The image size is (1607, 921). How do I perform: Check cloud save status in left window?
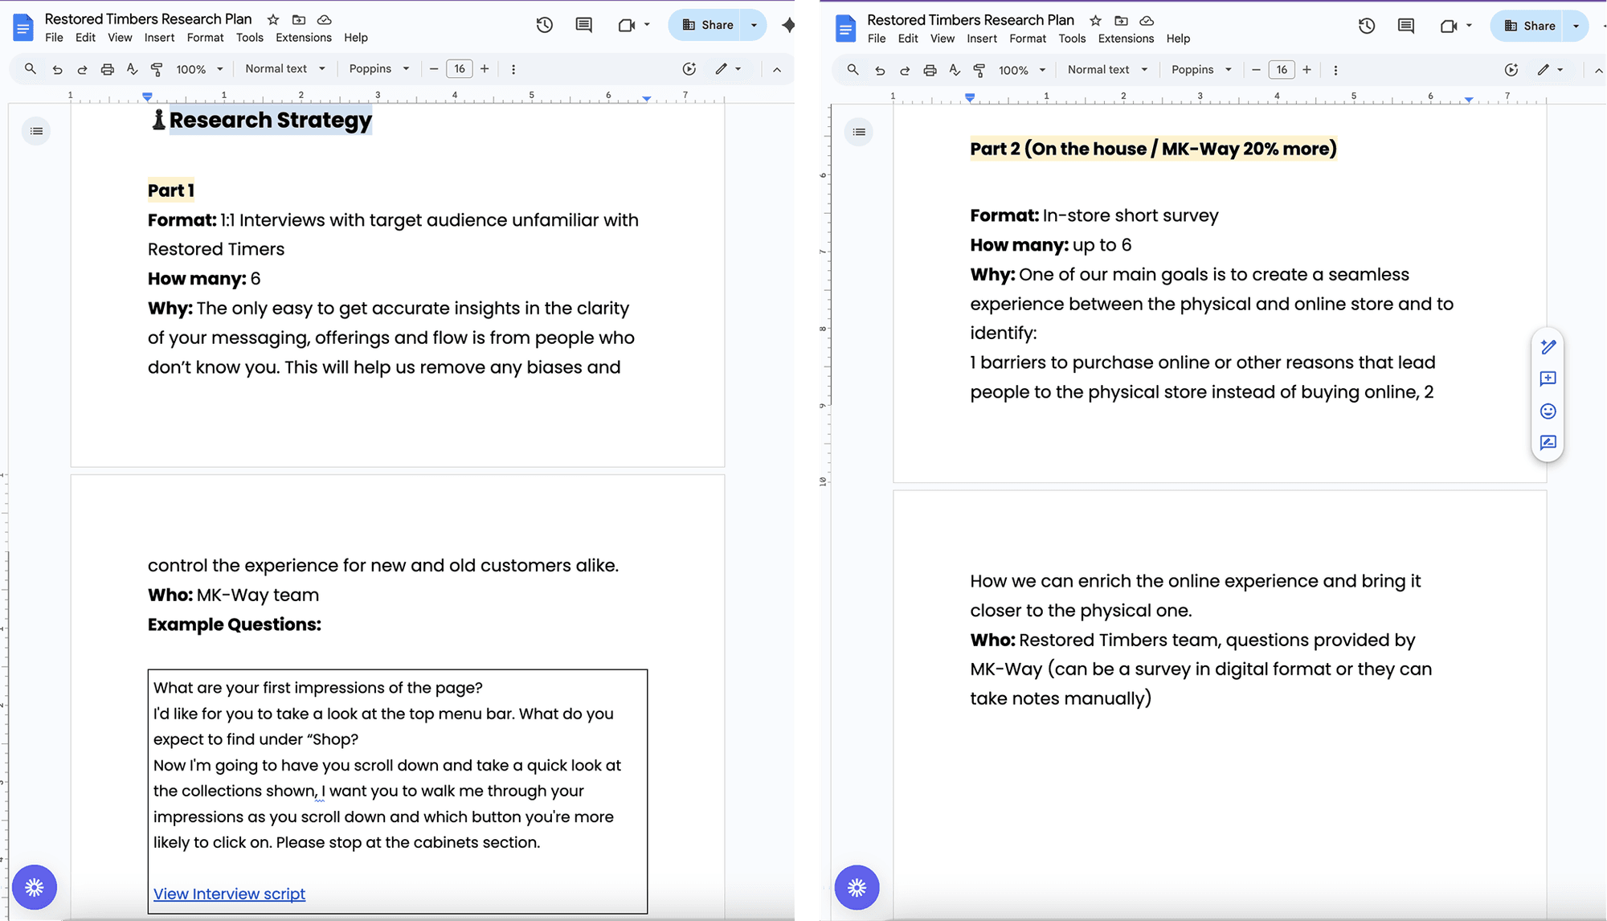(x=325, y=19)
